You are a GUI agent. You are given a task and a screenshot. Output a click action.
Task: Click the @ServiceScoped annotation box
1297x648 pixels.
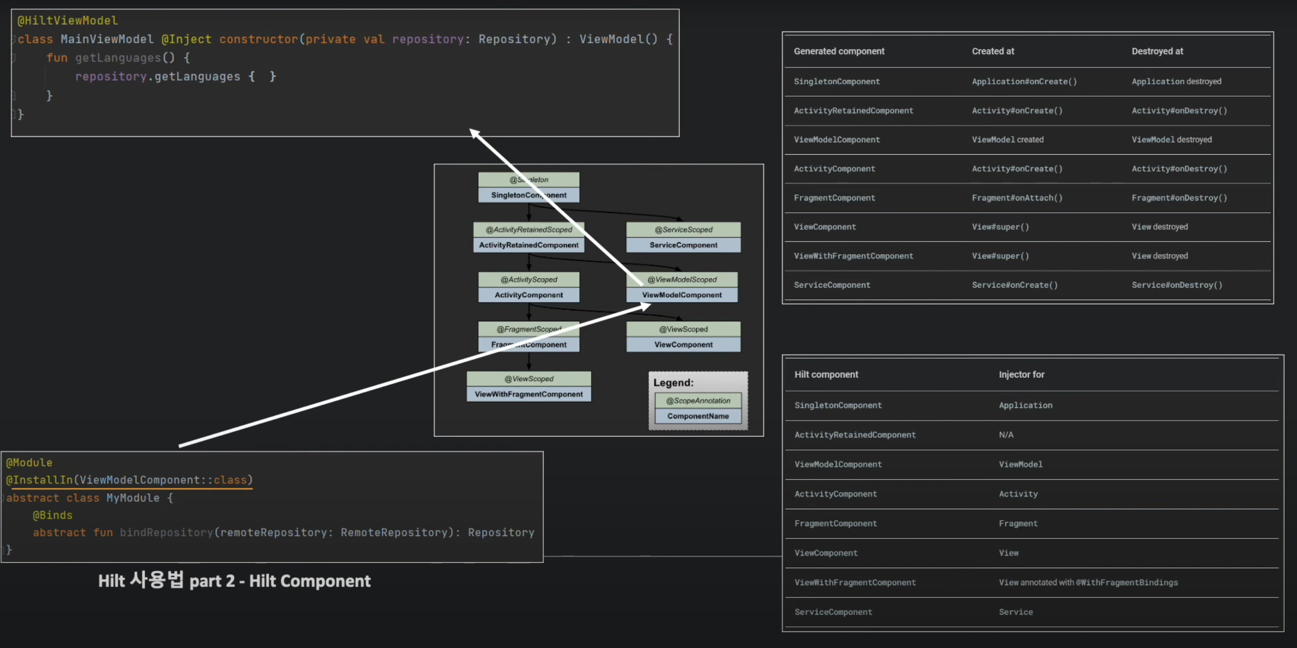point(683,229)
